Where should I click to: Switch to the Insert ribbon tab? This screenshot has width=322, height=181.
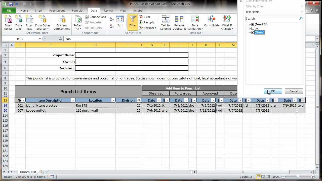(38, 11)
